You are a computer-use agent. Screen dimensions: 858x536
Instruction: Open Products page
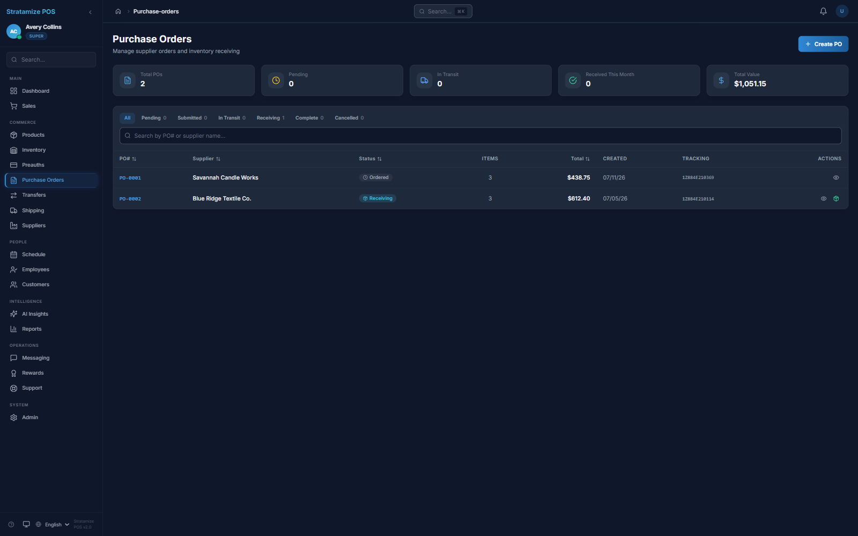(51, 135)
